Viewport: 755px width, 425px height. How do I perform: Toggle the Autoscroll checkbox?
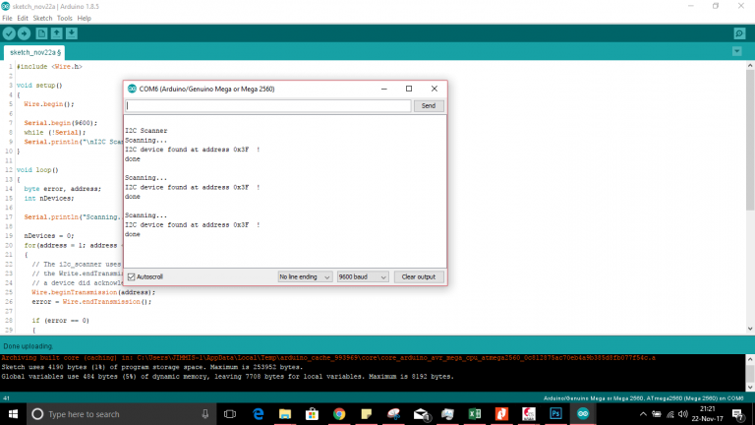pos(132,276)
